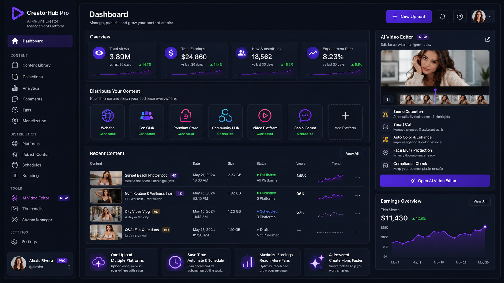This screenshot has width=504, height=283.
Task: Open the Social Forum platform card
Action: point(305,122)
